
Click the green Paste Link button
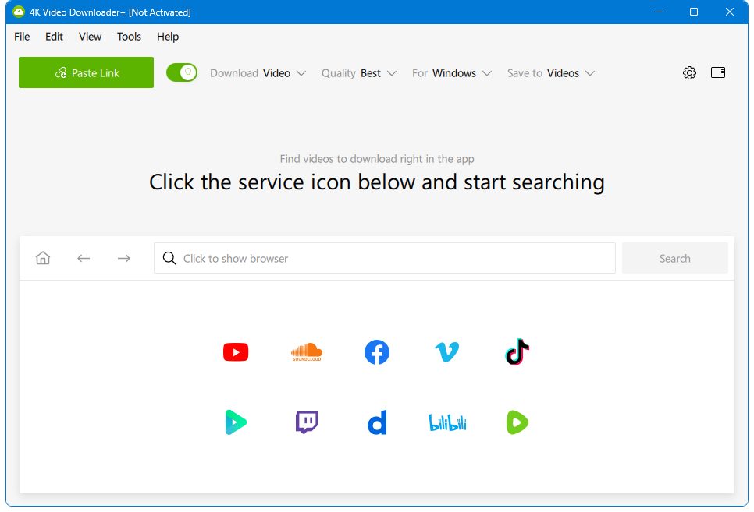tap(86, 72)
